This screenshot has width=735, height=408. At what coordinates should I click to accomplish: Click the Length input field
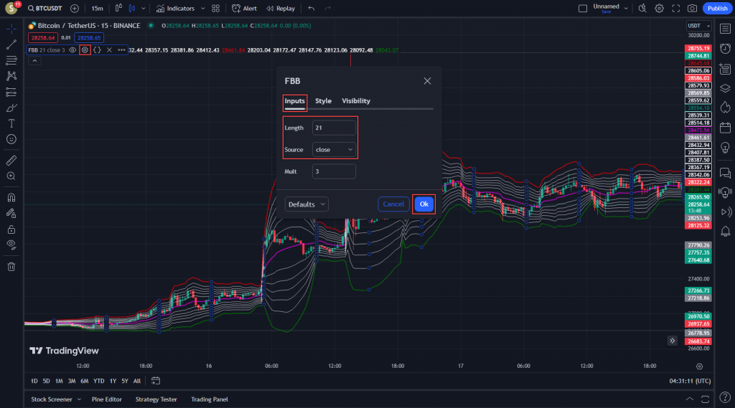334,128
